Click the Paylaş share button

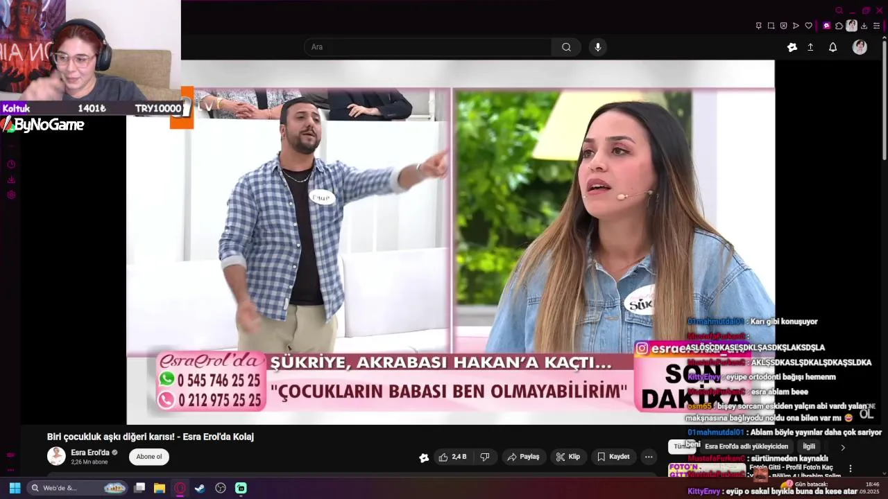coord(523,457)
